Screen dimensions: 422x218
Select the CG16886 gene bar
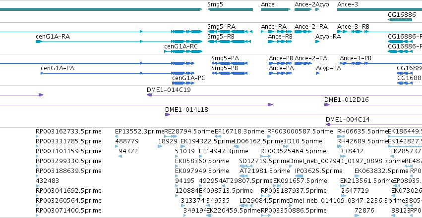[400, 20]
